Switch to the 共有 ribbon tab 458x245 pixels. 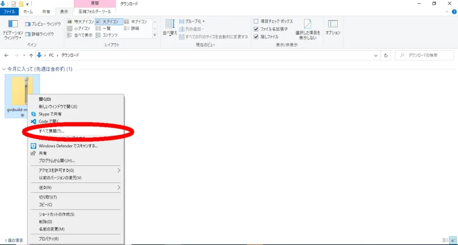click(x=46, y=12)
